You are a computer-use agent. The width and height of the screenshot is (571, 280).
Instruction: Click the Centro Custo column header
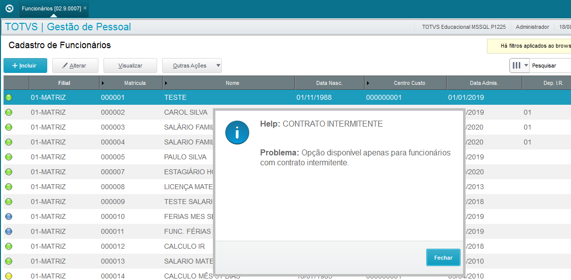click(406, 83)
